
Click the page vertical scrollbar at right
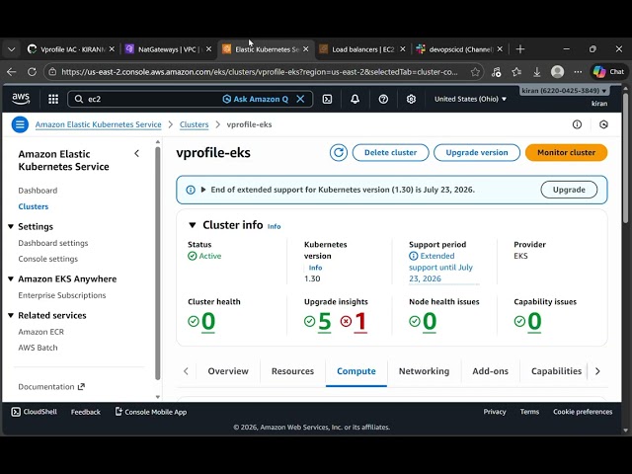(x=625, y=158)
